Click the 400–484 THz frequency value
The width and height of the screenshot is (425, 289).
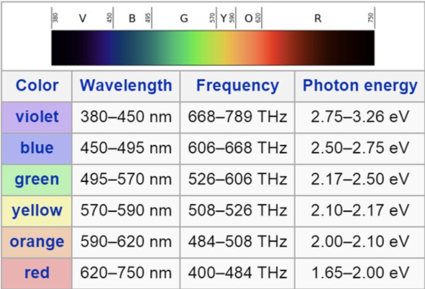[x=237, y=273]
